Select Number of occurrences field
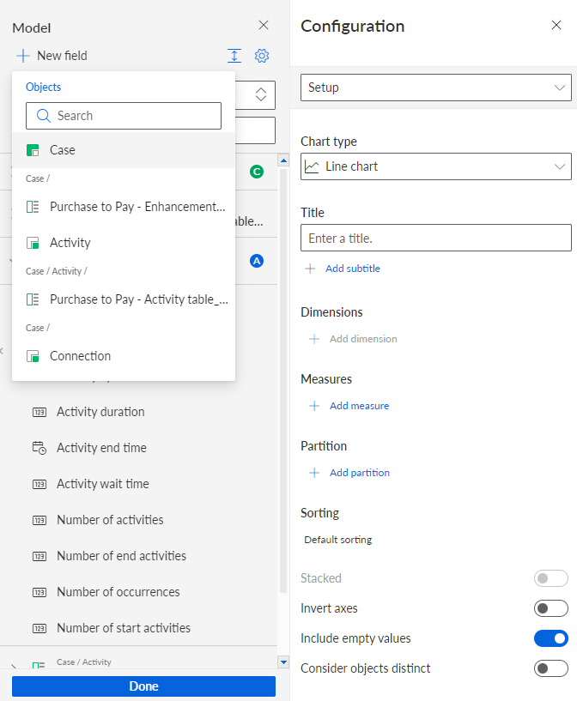The width and height of the screenshot is (577, 701). (x=118, y=592)
